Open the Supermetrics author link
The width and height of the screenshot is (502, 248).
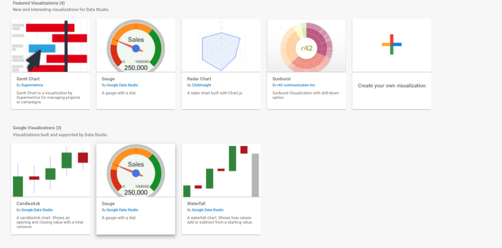32,85
